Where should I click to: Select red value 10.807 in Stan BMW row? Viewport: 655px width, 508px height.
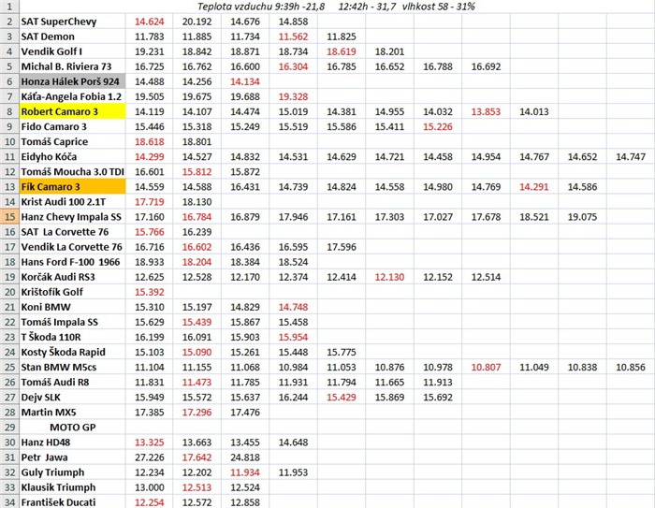[486, 368]
